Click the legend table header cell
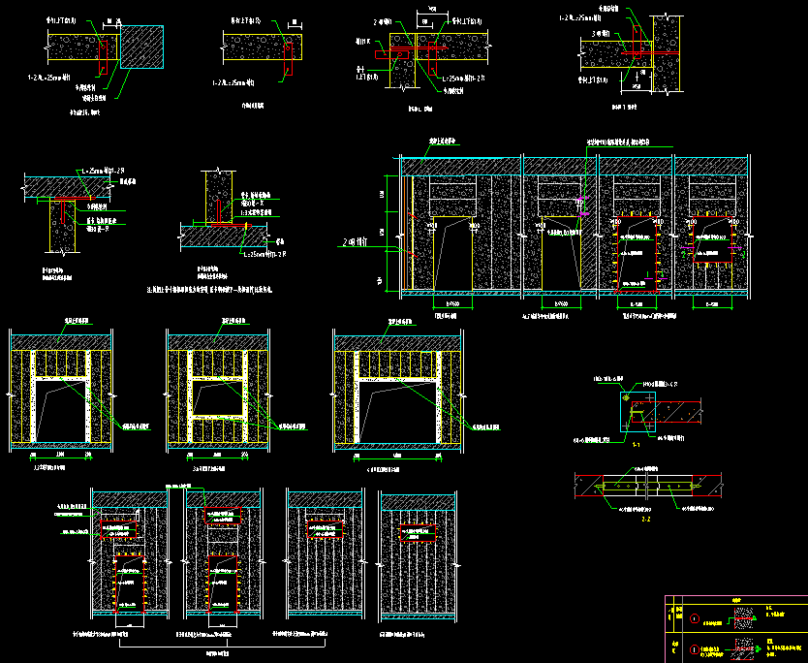This screenshot has width=808, height=663. click(x=735, y=600)
